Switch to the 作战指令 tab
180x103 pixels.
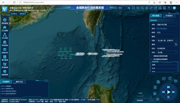click(169, 16)
